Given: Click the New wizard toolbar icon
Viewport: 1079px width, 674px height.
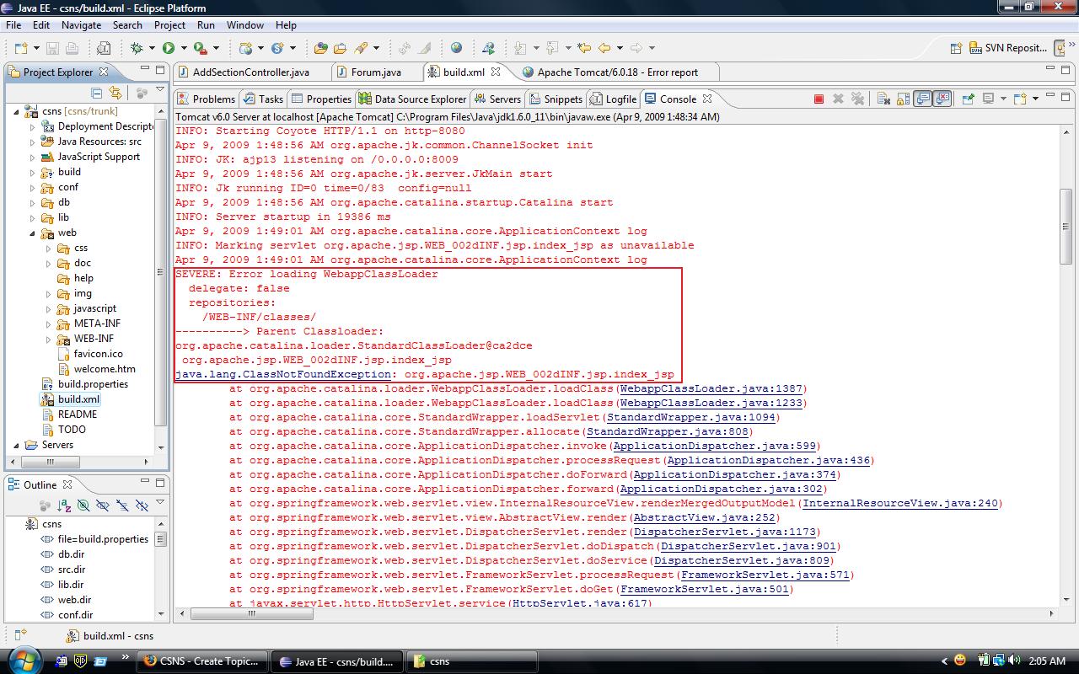Looking at the screenshot, I should [21, 48].
